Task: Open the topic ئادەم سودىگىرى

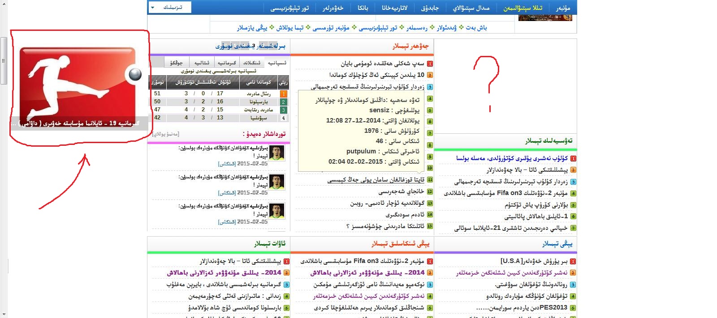Action: click(405, 215)
